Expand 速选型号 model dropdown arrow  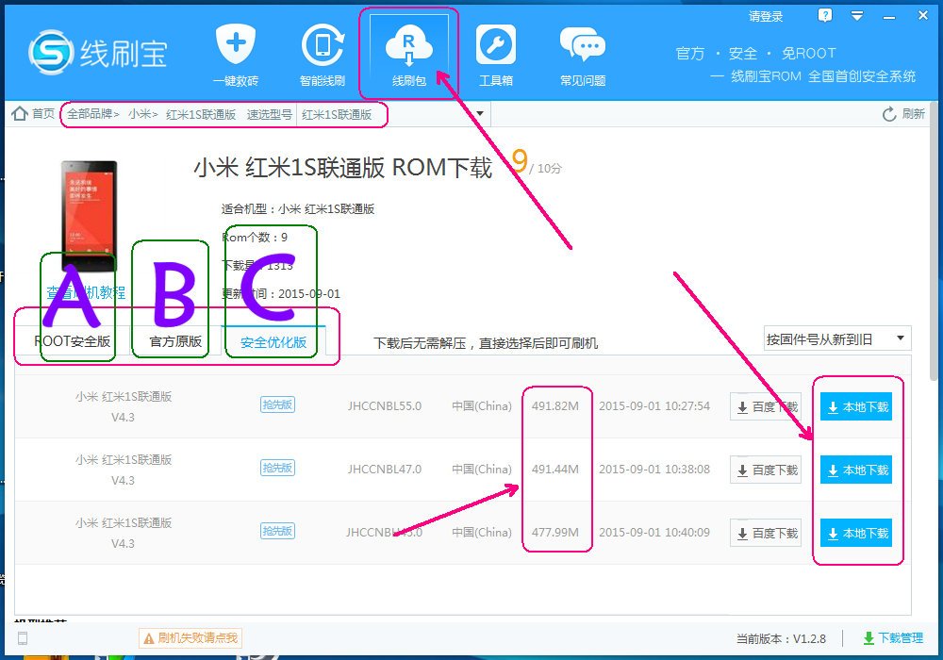point(480,113)
